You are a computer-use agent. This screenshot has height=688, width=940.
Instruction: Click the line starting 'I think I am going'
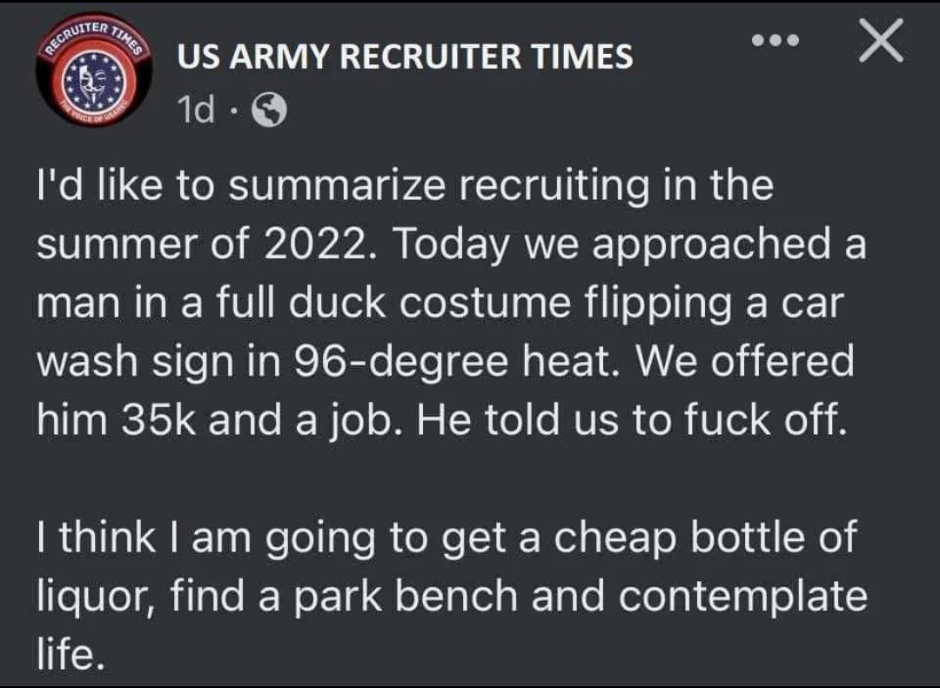[446, 538]
